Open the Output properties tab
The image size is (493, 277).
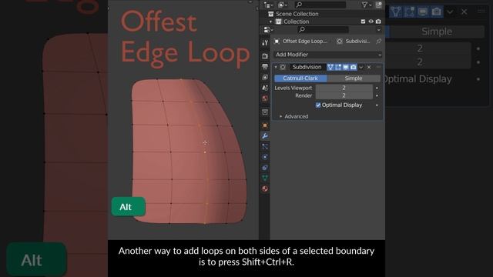coord(265,67)
